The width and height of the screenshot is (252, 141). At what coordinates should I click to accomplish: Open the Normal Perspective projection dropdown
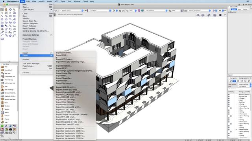tap(199, 11)
